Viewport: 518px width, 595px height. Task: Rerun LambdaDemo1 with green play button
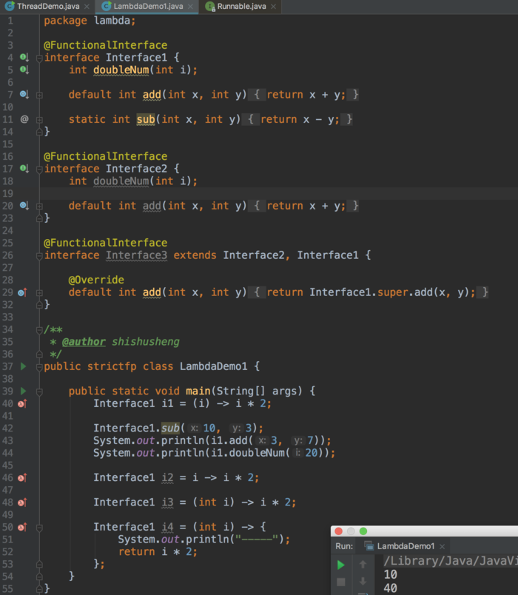(x=341, y=565)
